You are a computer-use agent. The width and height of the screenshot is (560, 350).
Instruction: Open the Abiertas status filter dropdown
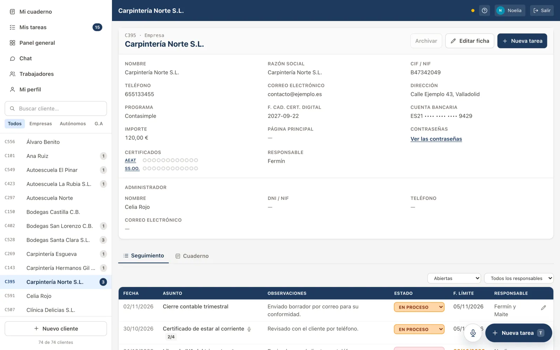[454, 278]
